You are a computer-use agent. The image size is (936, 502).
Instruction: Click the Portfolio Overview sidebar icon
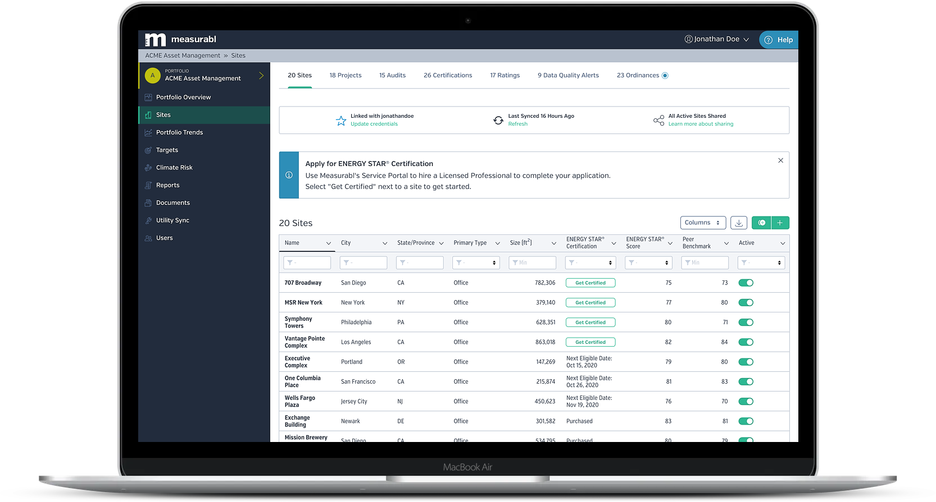(148, 97)
